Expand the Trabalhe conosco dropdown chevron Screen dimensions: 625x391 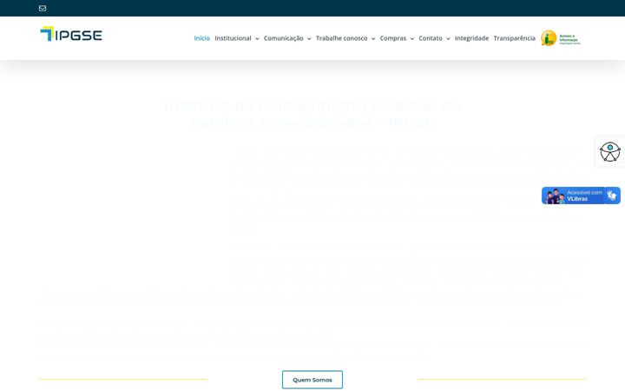tap(373, 39)
